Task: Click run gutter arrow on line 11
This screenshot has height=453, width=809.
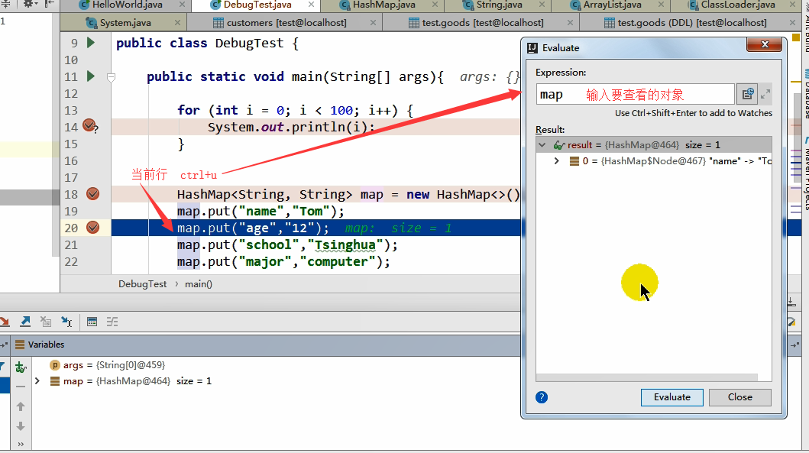Action: coord(91,76)
